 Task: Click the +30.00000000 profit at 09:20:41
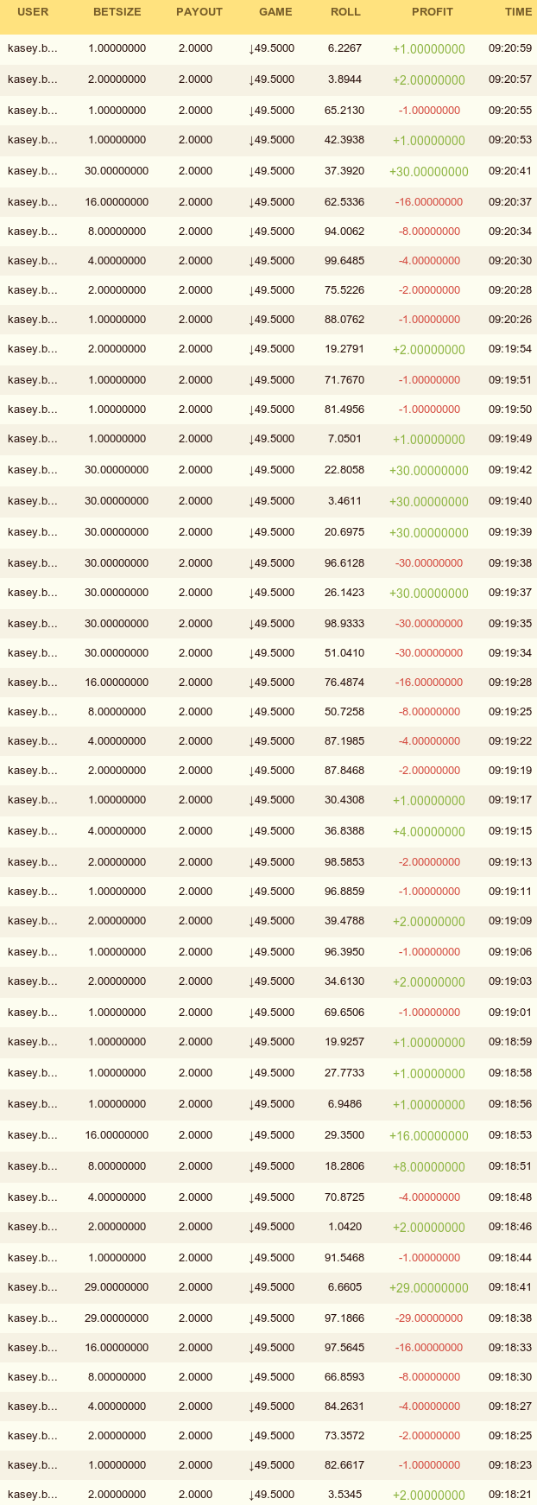pos(429,171)
